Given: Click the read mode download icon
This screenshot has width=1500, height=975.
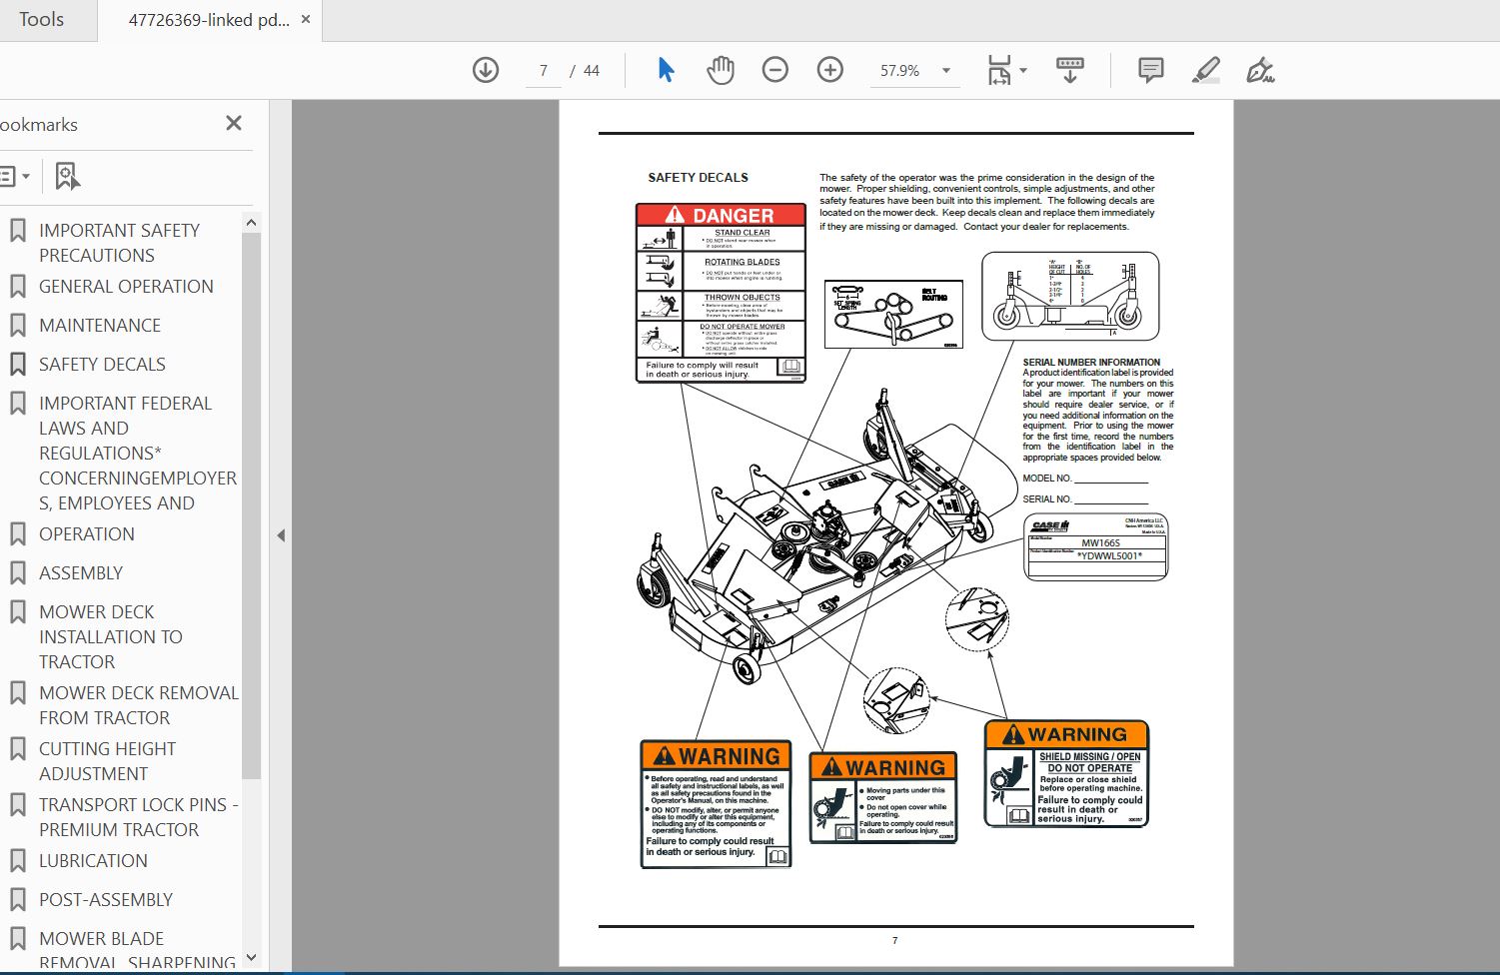Looking at the screenshot, I should pyautogui.click(x=1069, y=70).
